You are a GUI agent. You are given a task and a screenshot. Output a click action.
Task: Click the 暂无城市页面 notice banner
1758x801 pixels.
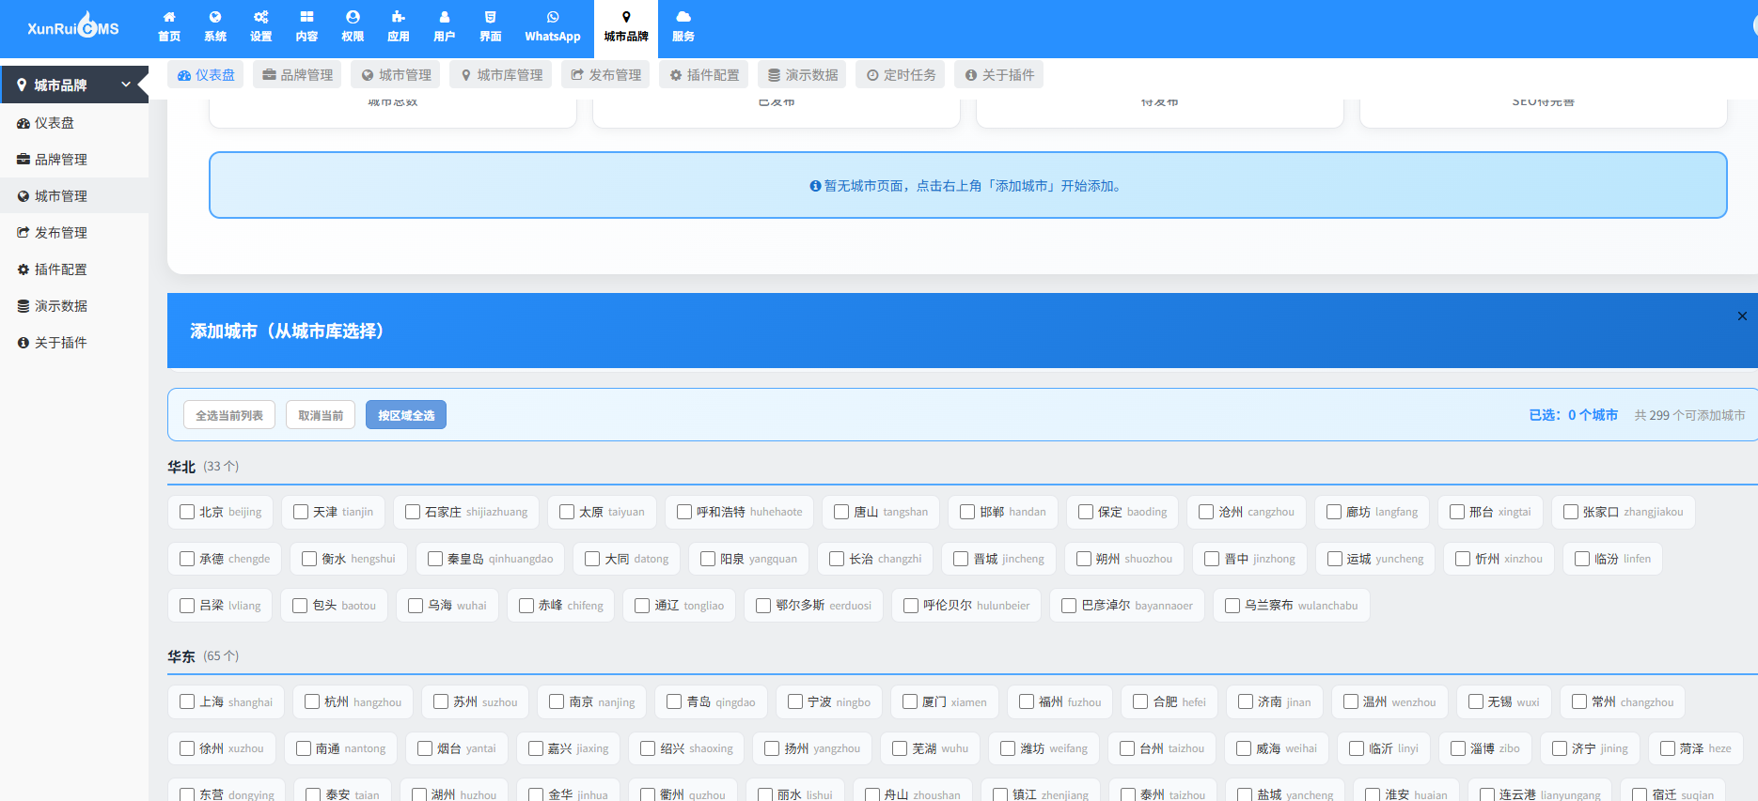point(968,185)
